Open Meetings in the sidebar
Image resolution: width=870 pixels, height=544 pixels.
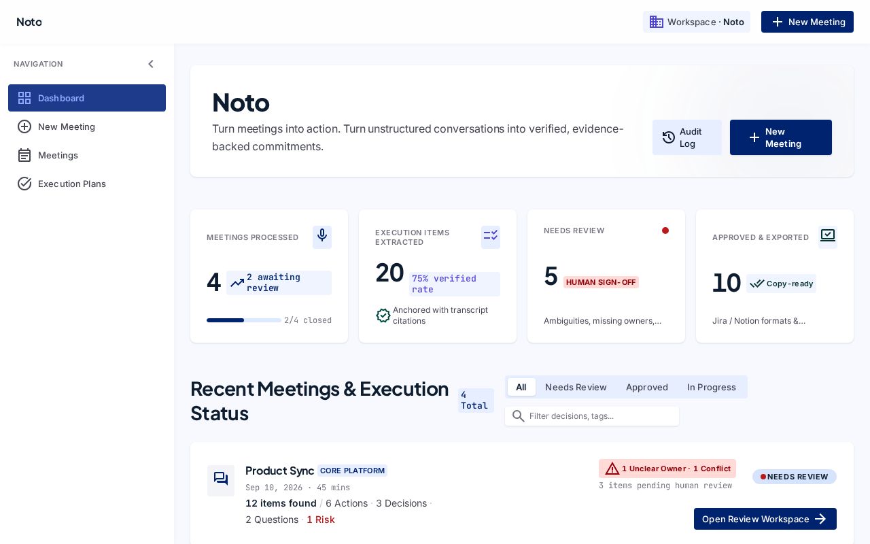point(87,155)
